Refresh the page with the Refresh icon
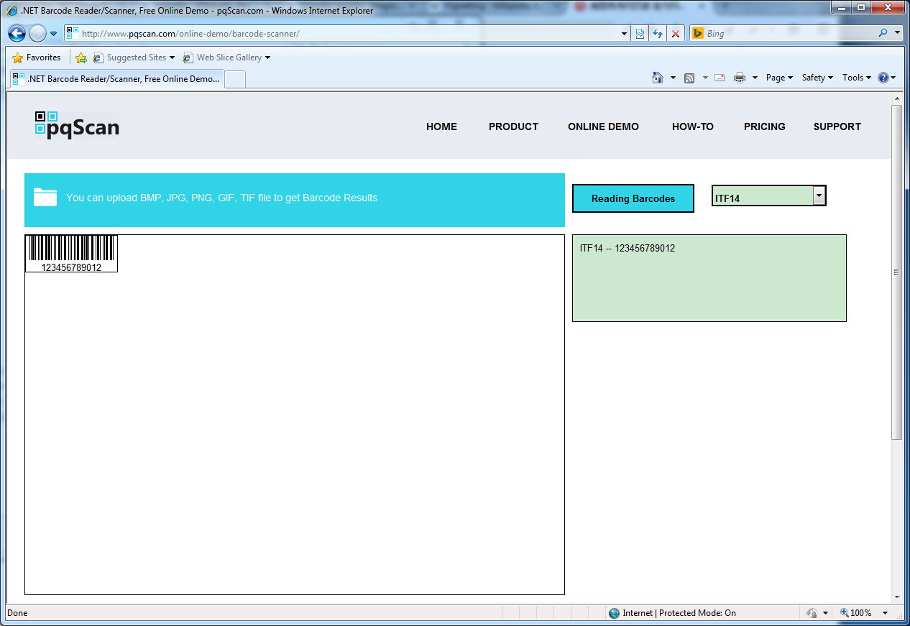The width and height of the screenshot is (910, 626). (658, 33)
